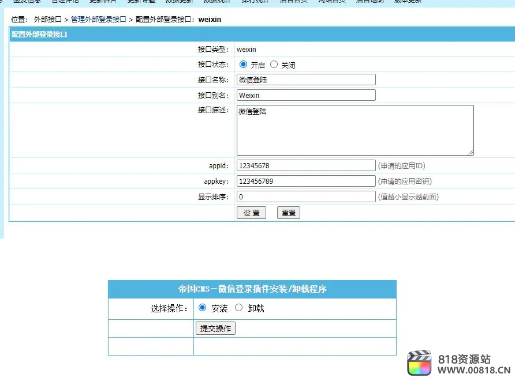The height and width of the screenshot is (378, 515).
Task: Click the appkey field with 123456789
Action: click(306, 182)
